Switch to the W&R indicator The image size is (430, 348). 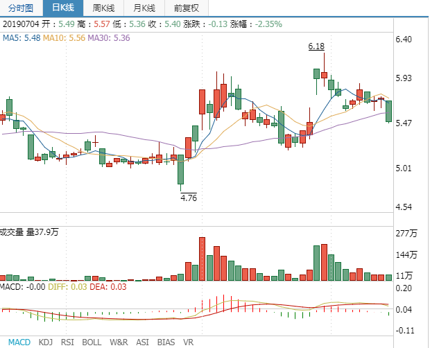(119, 342)
